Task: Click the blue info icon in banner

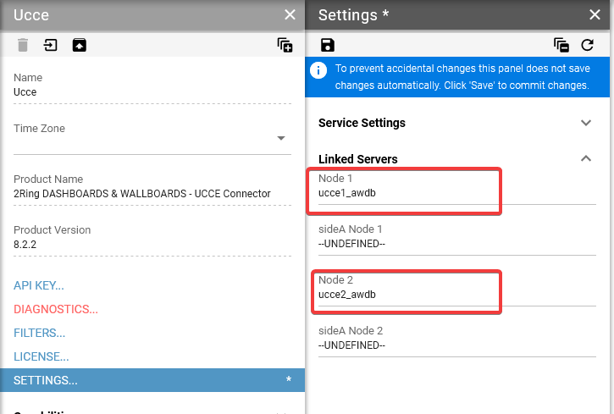Action: [319, 70]
